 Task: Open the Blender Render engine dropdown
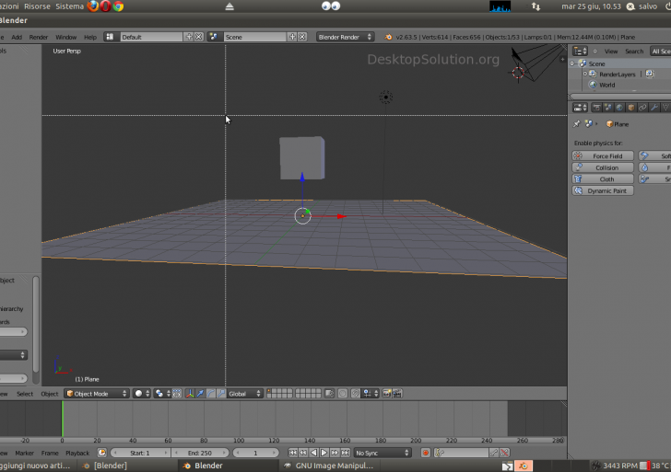click(345, 37)
